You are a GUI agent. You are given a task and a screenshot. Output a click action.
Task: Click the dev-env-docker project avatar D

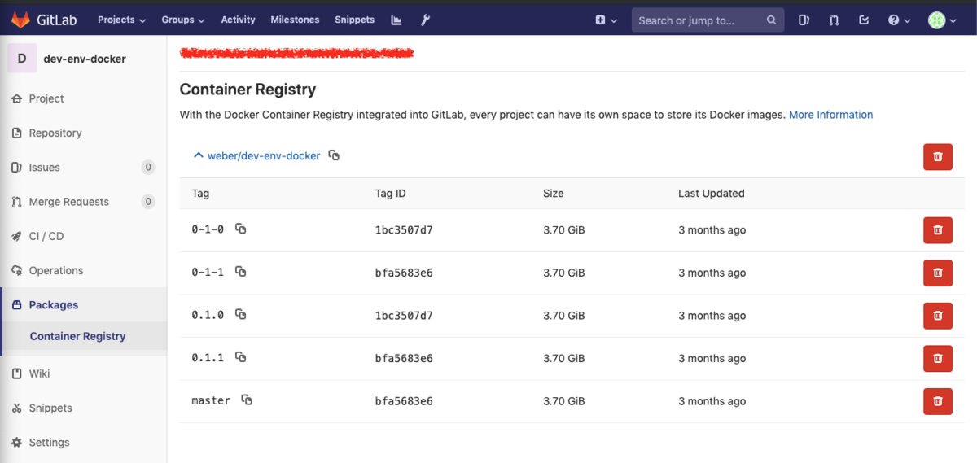coord(22,59)
